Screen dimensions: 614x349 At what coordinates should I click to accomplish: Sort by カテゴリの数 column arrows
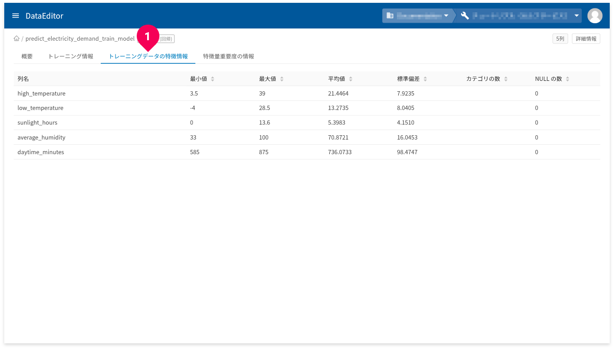point(506,79)
